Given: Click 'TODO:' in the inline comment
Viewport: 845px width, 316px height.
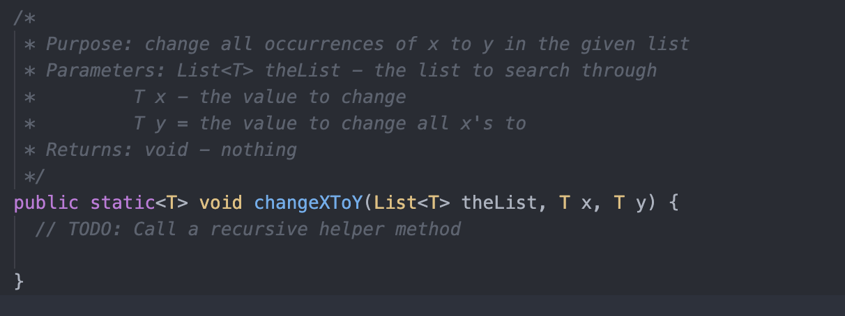Looking at the screenshot, I should pos(96,229).
